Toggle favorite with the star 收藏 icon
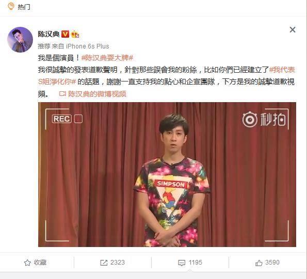This screenshot has height=279, width=307. 27,262
